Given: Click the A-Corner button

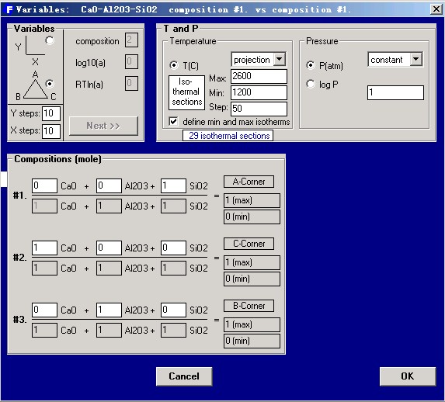Looking at the screenshot, I should tap(249, 182).
